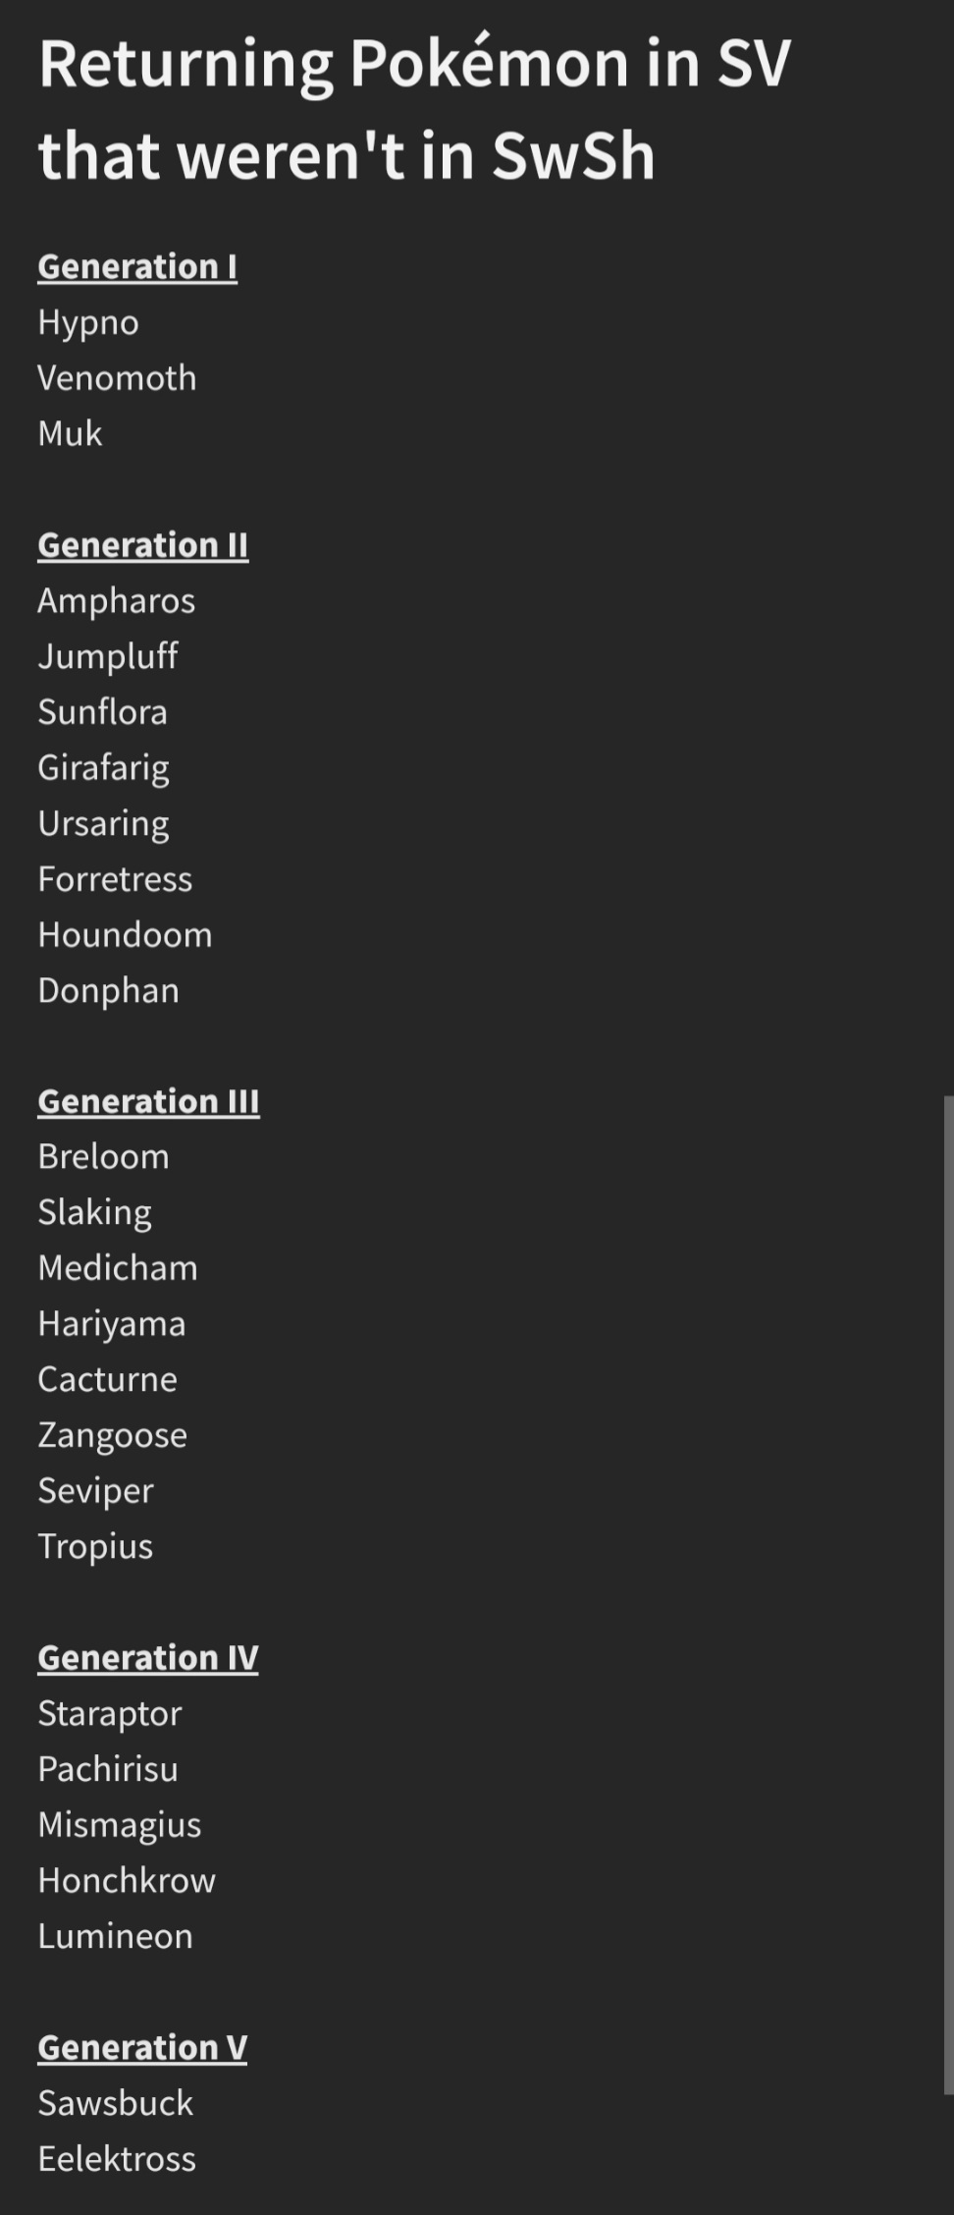Click the Generation V heading
The width and height of the screenshot is (954, 2215).
coord(142,2048)
